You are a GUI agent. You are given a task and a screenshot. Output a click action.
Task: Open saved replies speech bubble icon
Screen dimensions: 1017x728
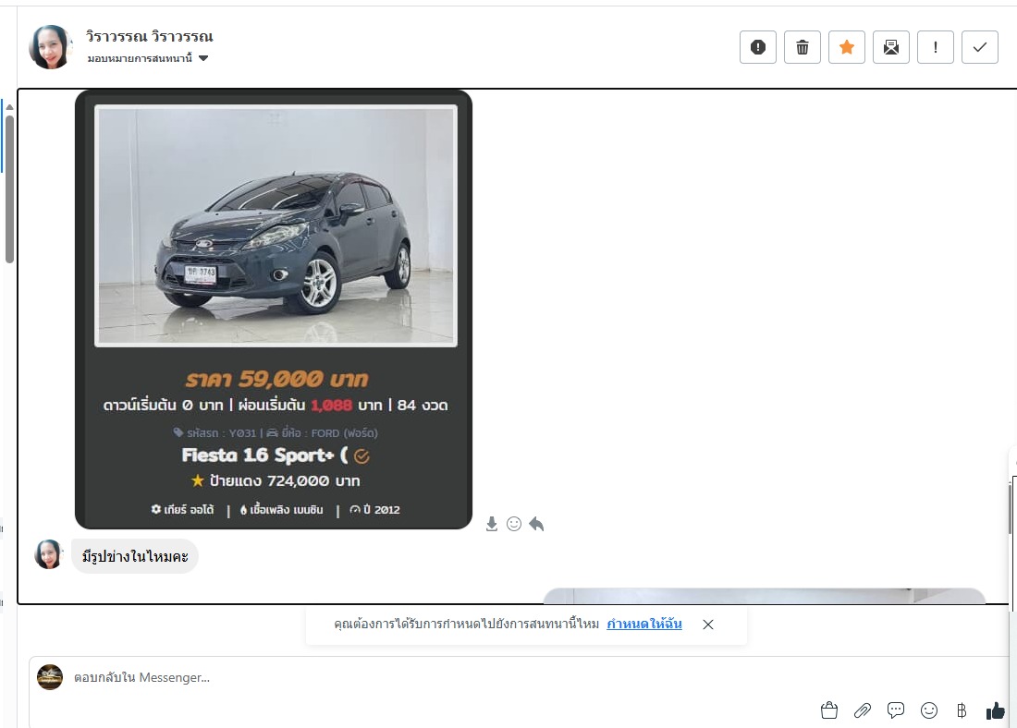coord(896,710)
